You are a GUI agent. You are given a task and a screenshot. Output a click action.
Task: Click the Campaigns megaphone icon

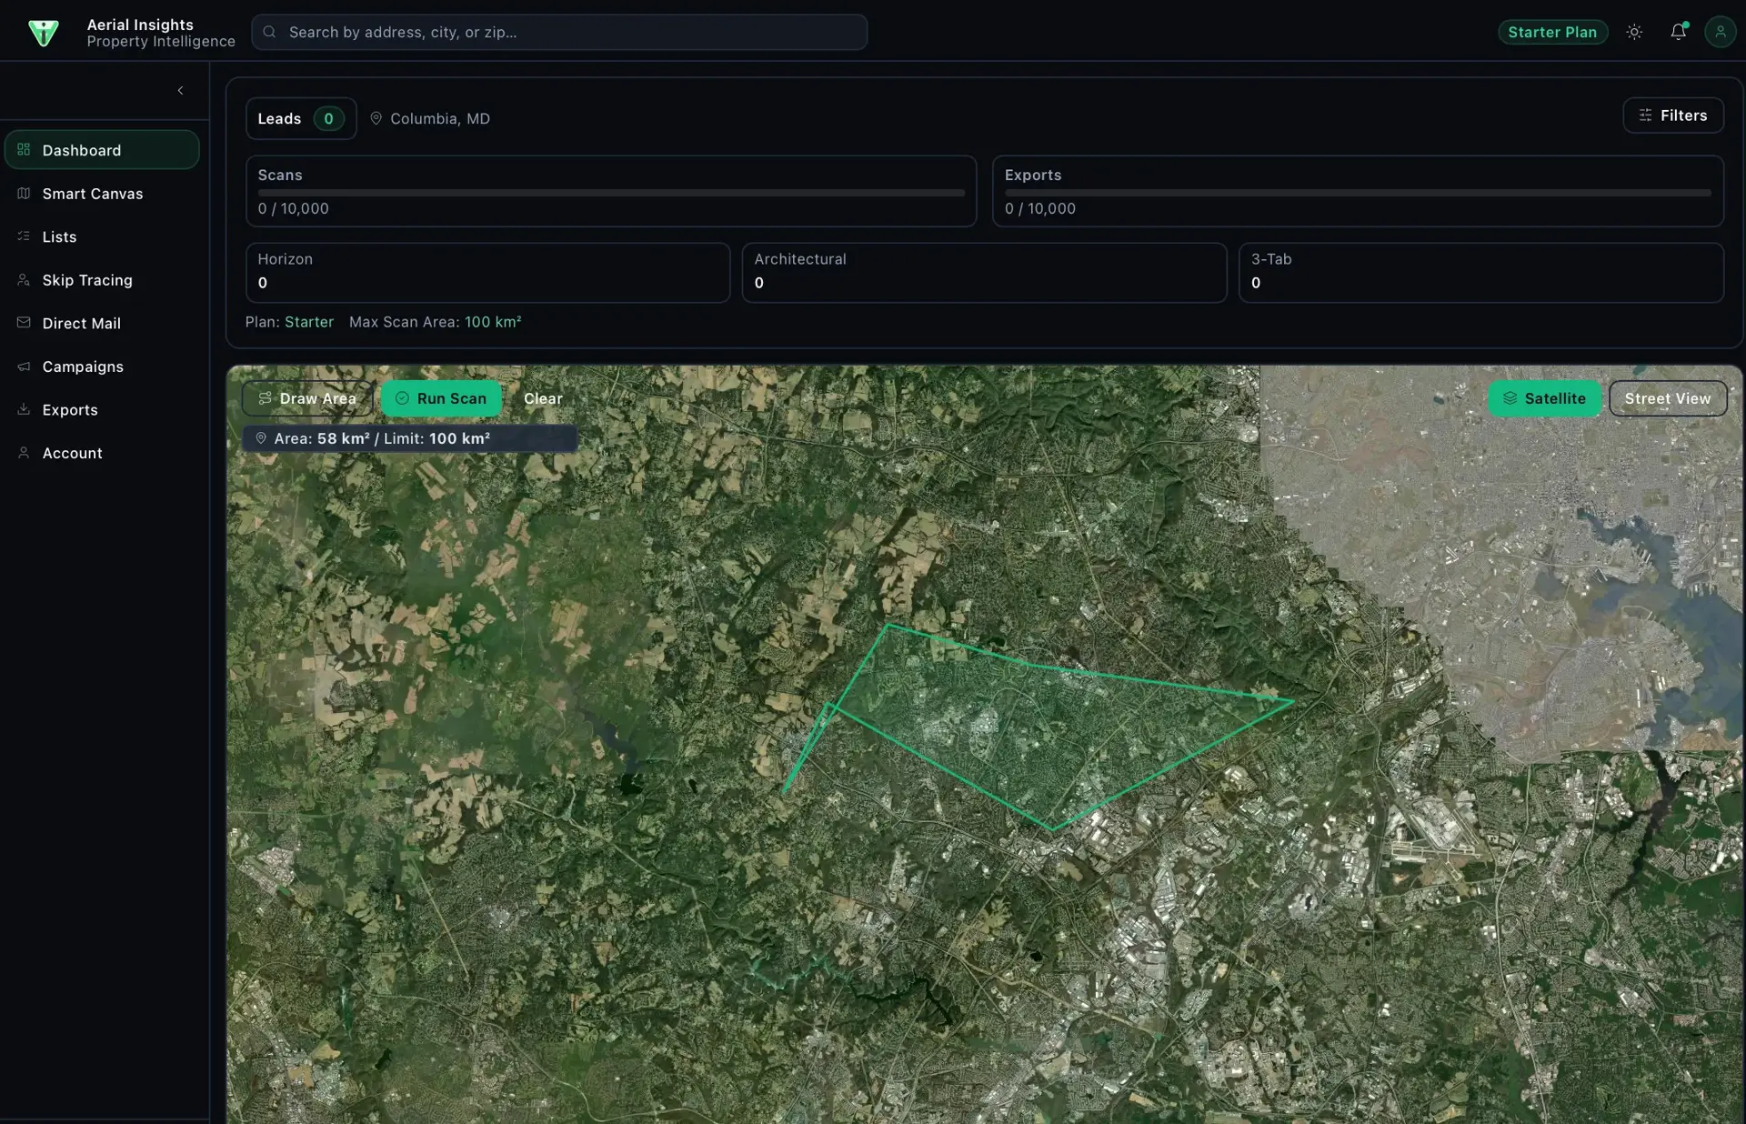tap(24, 366)
